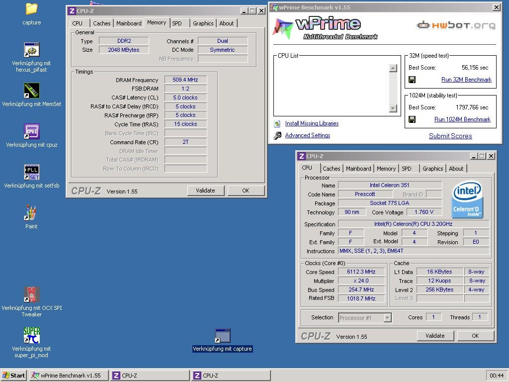Viewport: 509px width, 382px height.
Task: Click the Core Speed 6112.3 MHz value
Action: [361, 272]
